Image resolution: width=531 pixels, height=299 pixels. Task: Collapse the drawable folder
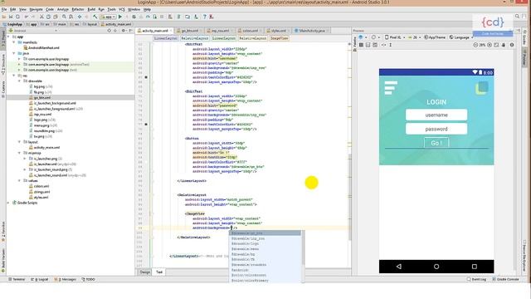click(x=20, y=81)
